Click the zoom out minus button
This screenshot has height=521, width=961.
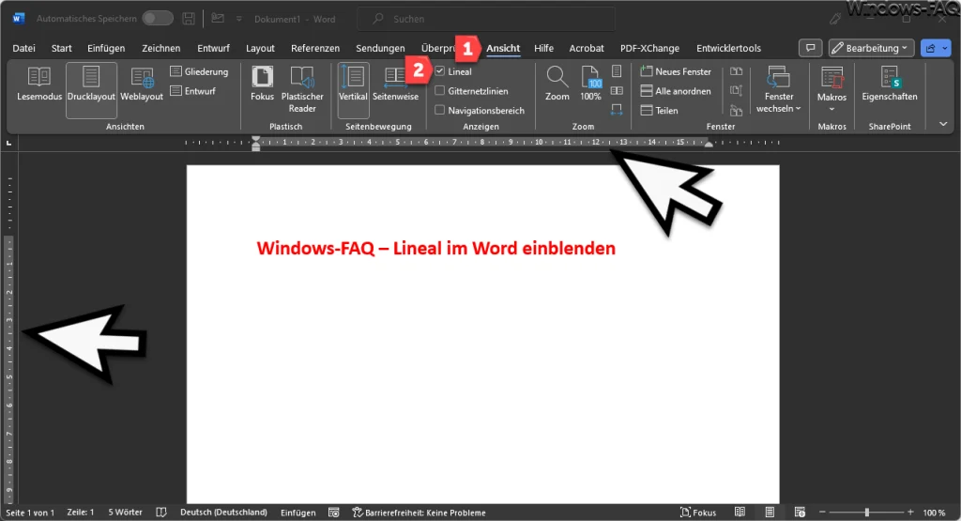(822, 512)
